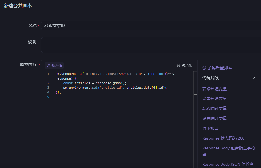Click the closing }); on line 4
The height and width of the screenshot is (168, 261).
coord(58,92)
